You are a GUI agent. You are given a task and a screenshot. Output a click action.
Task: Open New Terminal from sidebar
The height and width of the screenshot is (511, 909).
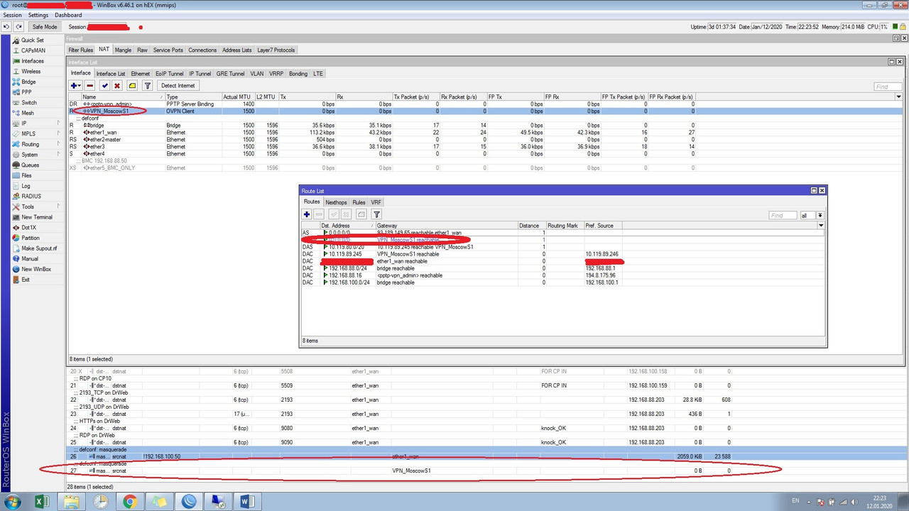click(36, 217)
